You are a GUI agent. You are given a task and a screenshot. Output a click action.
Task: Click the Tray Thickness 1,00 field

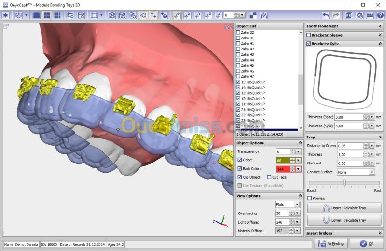[350, 154]
